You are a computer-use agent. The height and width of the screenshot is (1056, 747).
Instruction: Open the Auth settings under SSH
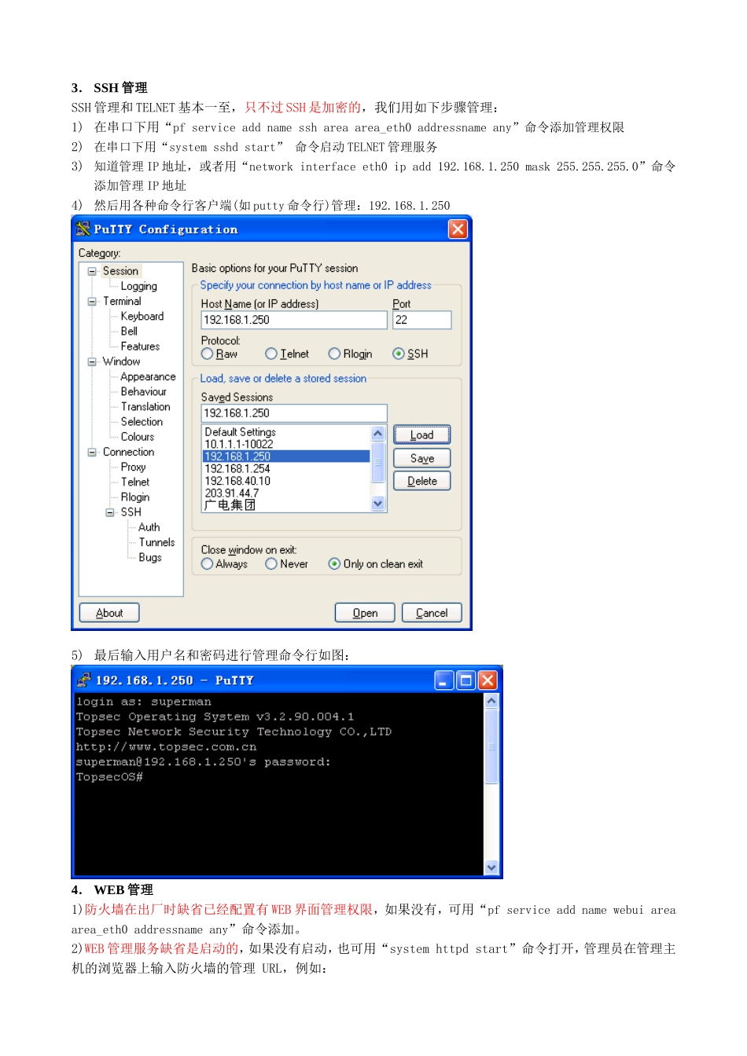pyautogui.click(x=149, y=527)
